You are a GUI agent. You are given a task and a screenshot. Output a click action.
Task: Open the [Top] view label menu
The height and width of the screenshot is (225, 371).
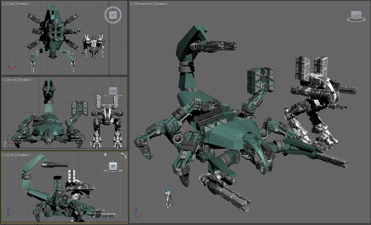12,4
